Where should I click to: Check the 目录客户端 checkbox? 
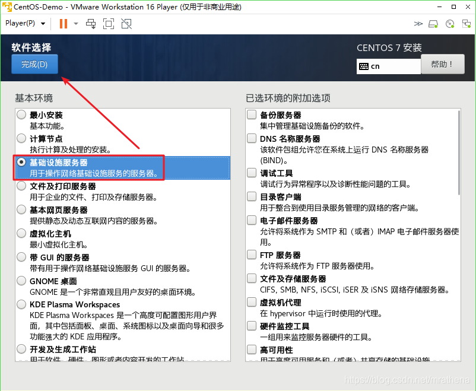coord(252,196)
